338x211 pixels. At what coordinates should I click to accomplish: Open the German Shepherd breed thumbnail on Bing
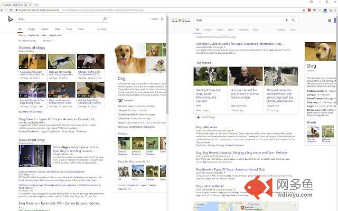124,143
